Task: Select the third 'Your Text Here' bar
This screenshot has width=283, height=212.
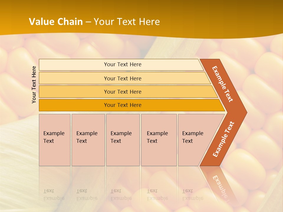Action: coord(122,92)
